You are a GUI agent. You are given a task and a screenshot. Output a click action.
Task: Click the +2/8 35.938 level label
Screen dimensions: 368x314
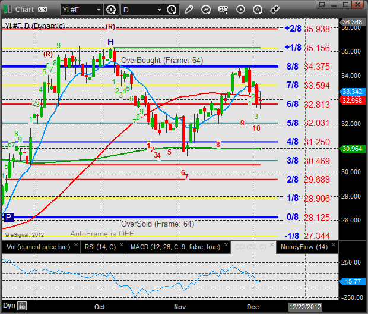click(x=307, y=29)
